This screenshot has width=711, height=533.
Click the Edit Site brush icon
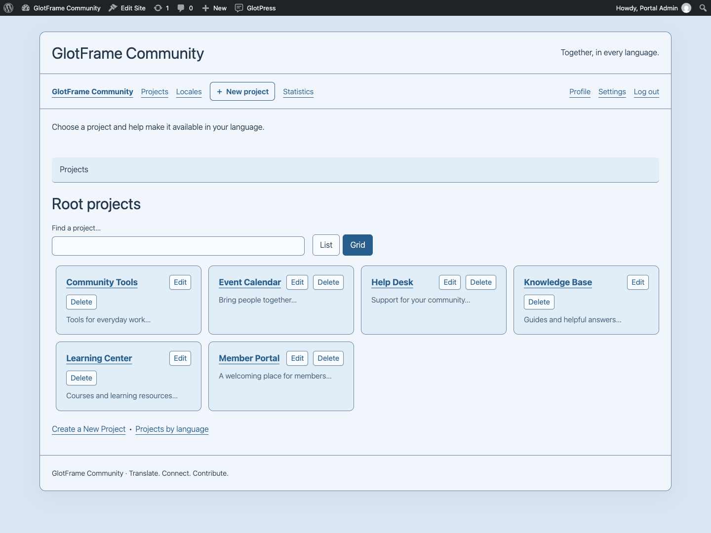(x=113, y=8)
